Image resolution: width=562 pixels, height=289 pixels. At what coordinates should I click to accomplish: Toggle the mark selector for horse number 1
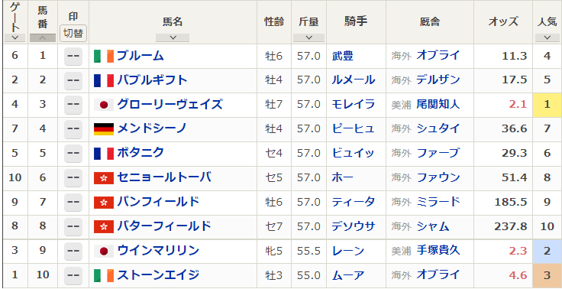point(73,57)
